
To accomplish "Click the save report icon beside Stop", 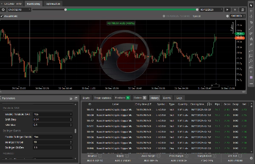I will [x=243, y=10].
